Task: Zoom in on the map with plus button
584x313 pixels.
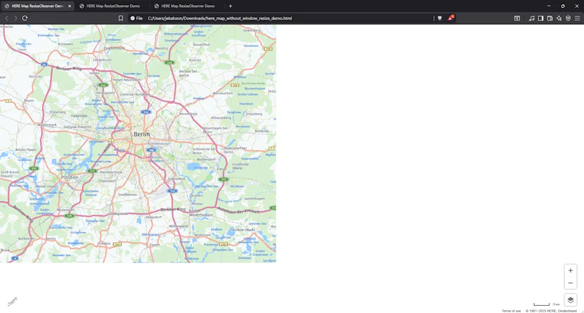Action: (x=570, y=270)
